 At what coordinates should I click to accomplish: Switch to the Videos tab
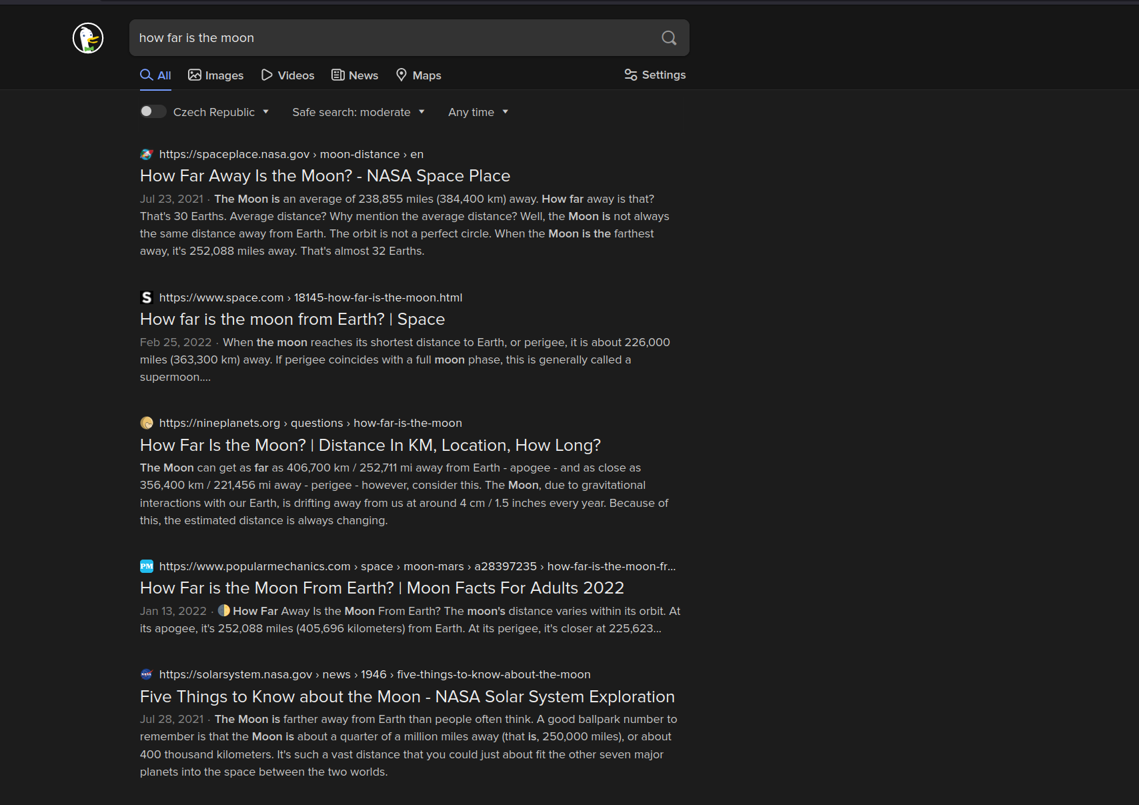287,75
